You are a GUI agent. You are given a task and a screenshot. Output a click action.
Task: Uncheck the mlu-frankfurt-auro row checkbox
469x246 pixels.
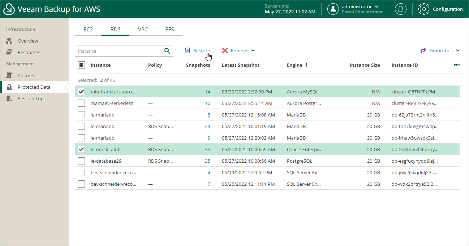click(82, 92)
